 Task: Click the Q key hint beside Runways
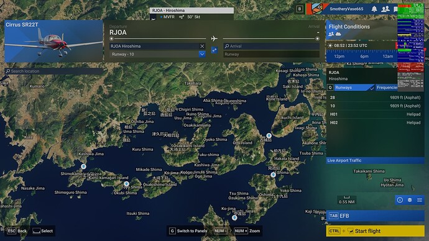330,88
